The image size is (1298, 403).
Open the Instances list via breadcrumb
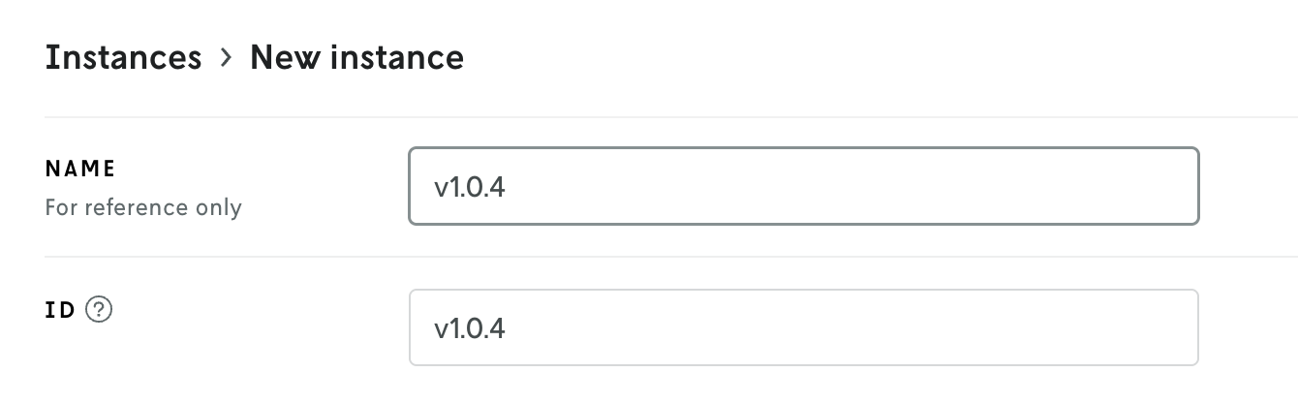[x=123, y=58]
